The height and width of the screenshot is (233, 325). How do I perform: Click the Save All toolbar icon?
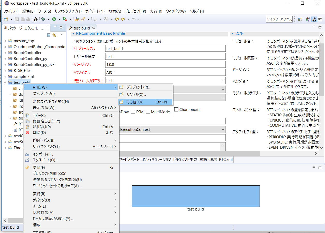tap(22, 19)
